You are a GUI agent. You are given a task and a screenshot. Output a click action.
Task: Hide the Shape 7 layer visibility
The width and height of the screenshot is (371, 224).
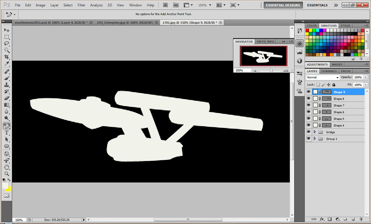[x=308, y=105]
